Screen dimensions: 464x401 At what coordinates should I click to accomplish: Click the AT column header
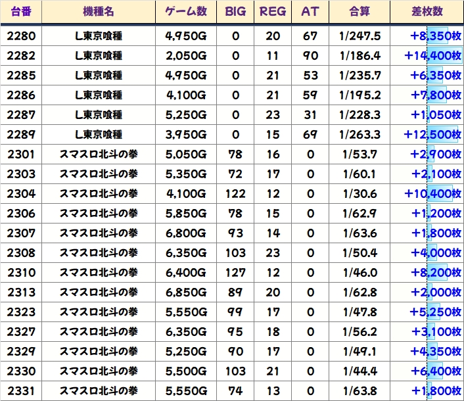[x=310, y=12]
